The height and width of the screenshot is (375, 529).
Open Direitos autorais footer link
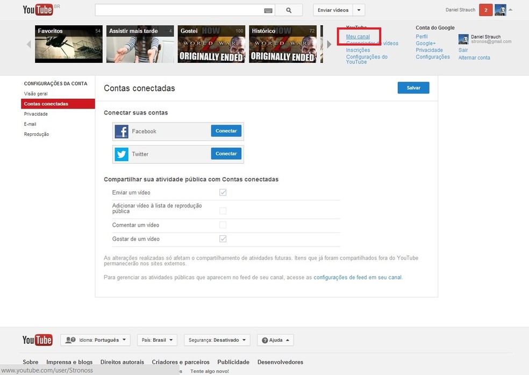tap(122, 362)
